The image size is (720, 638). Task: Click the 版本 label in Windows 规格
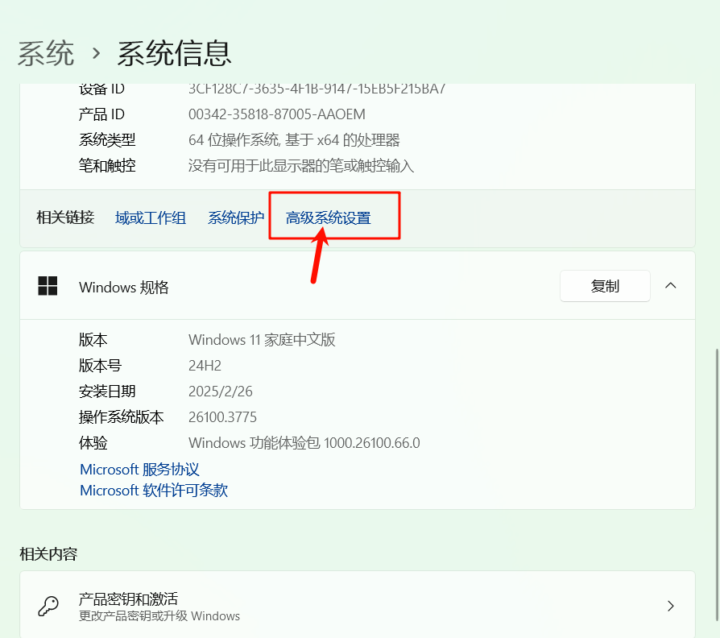tap(93, 340)
